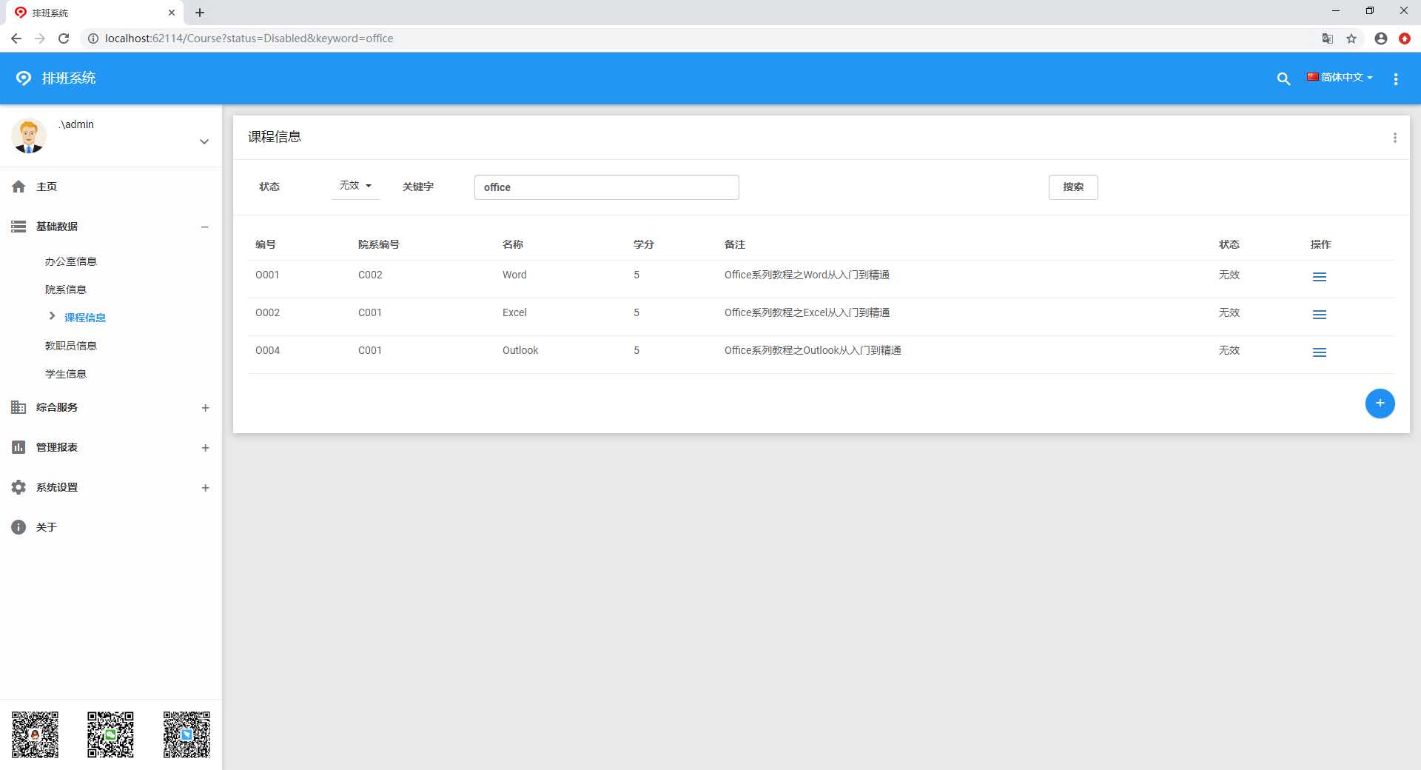Open browser profile account icon

(x=1381, y=38)
